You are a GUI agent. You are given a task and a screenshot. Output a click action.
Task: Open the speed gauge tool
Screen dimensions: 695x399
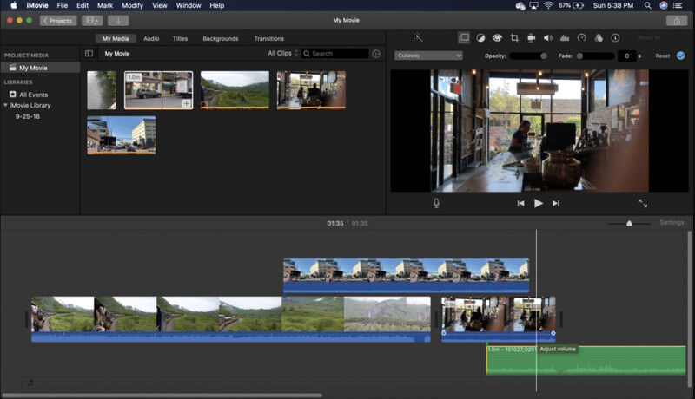582,38
